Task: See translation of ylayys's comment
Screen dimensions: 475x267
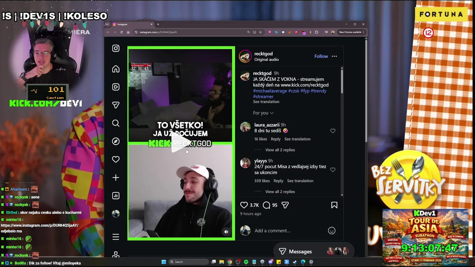Action: [x=300, y=181]
